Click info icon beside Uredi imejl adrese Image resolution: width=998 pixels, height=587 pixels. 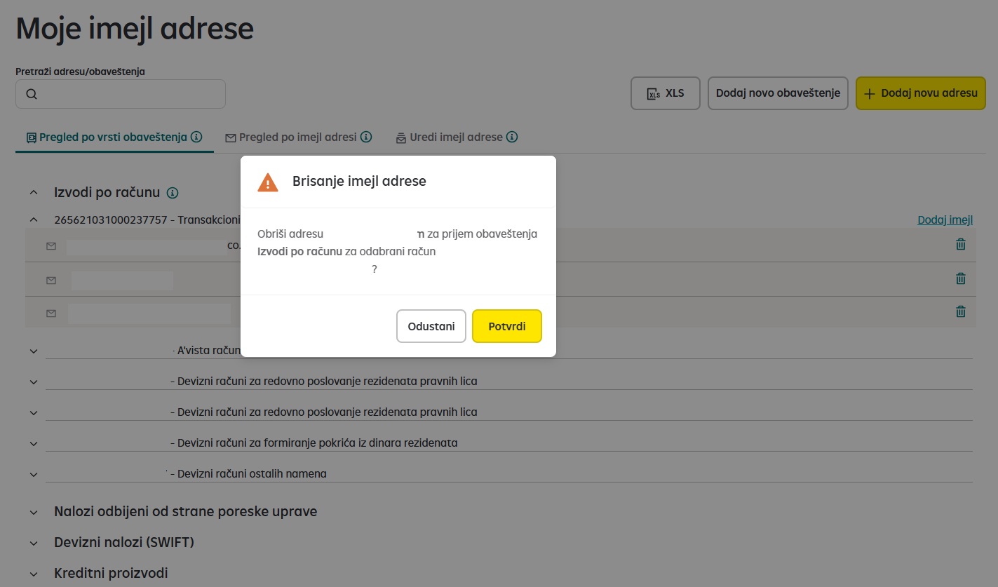pyautogui.click(x=512, y=137)
